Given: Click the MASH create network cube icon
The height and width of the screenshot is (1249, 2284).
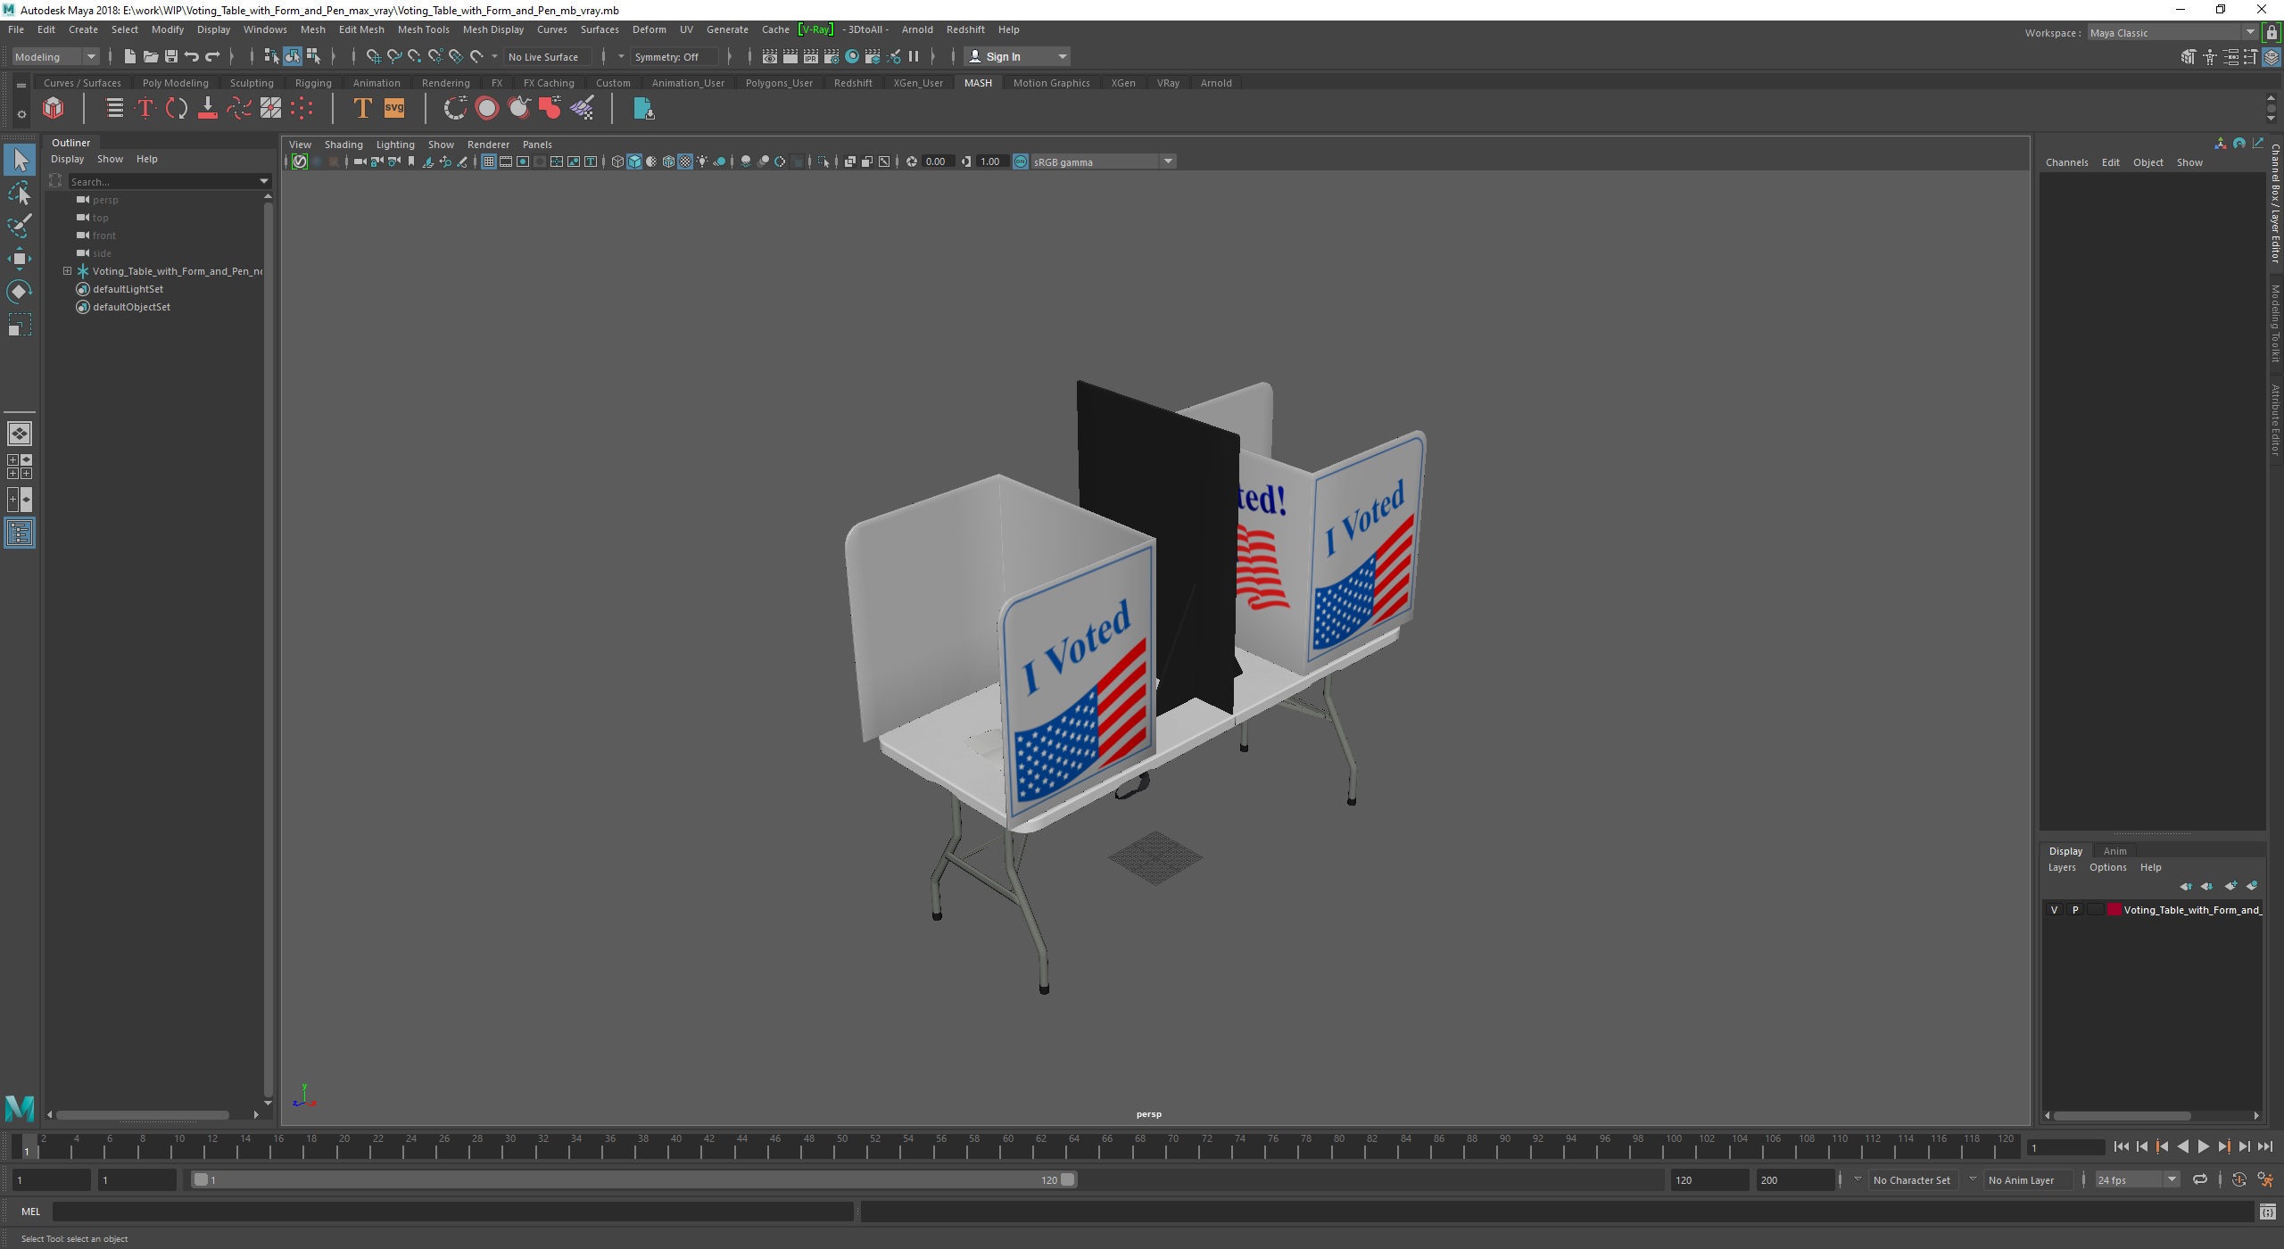Looking at the screenshot, I should click(x=54, y=109).
